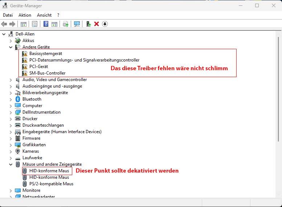Open the Datei menu

click(8, 15)
